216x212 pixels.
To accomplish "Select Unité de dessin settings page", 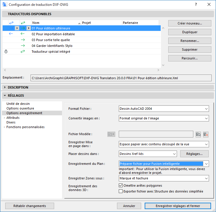I will [x=18, y=104].
